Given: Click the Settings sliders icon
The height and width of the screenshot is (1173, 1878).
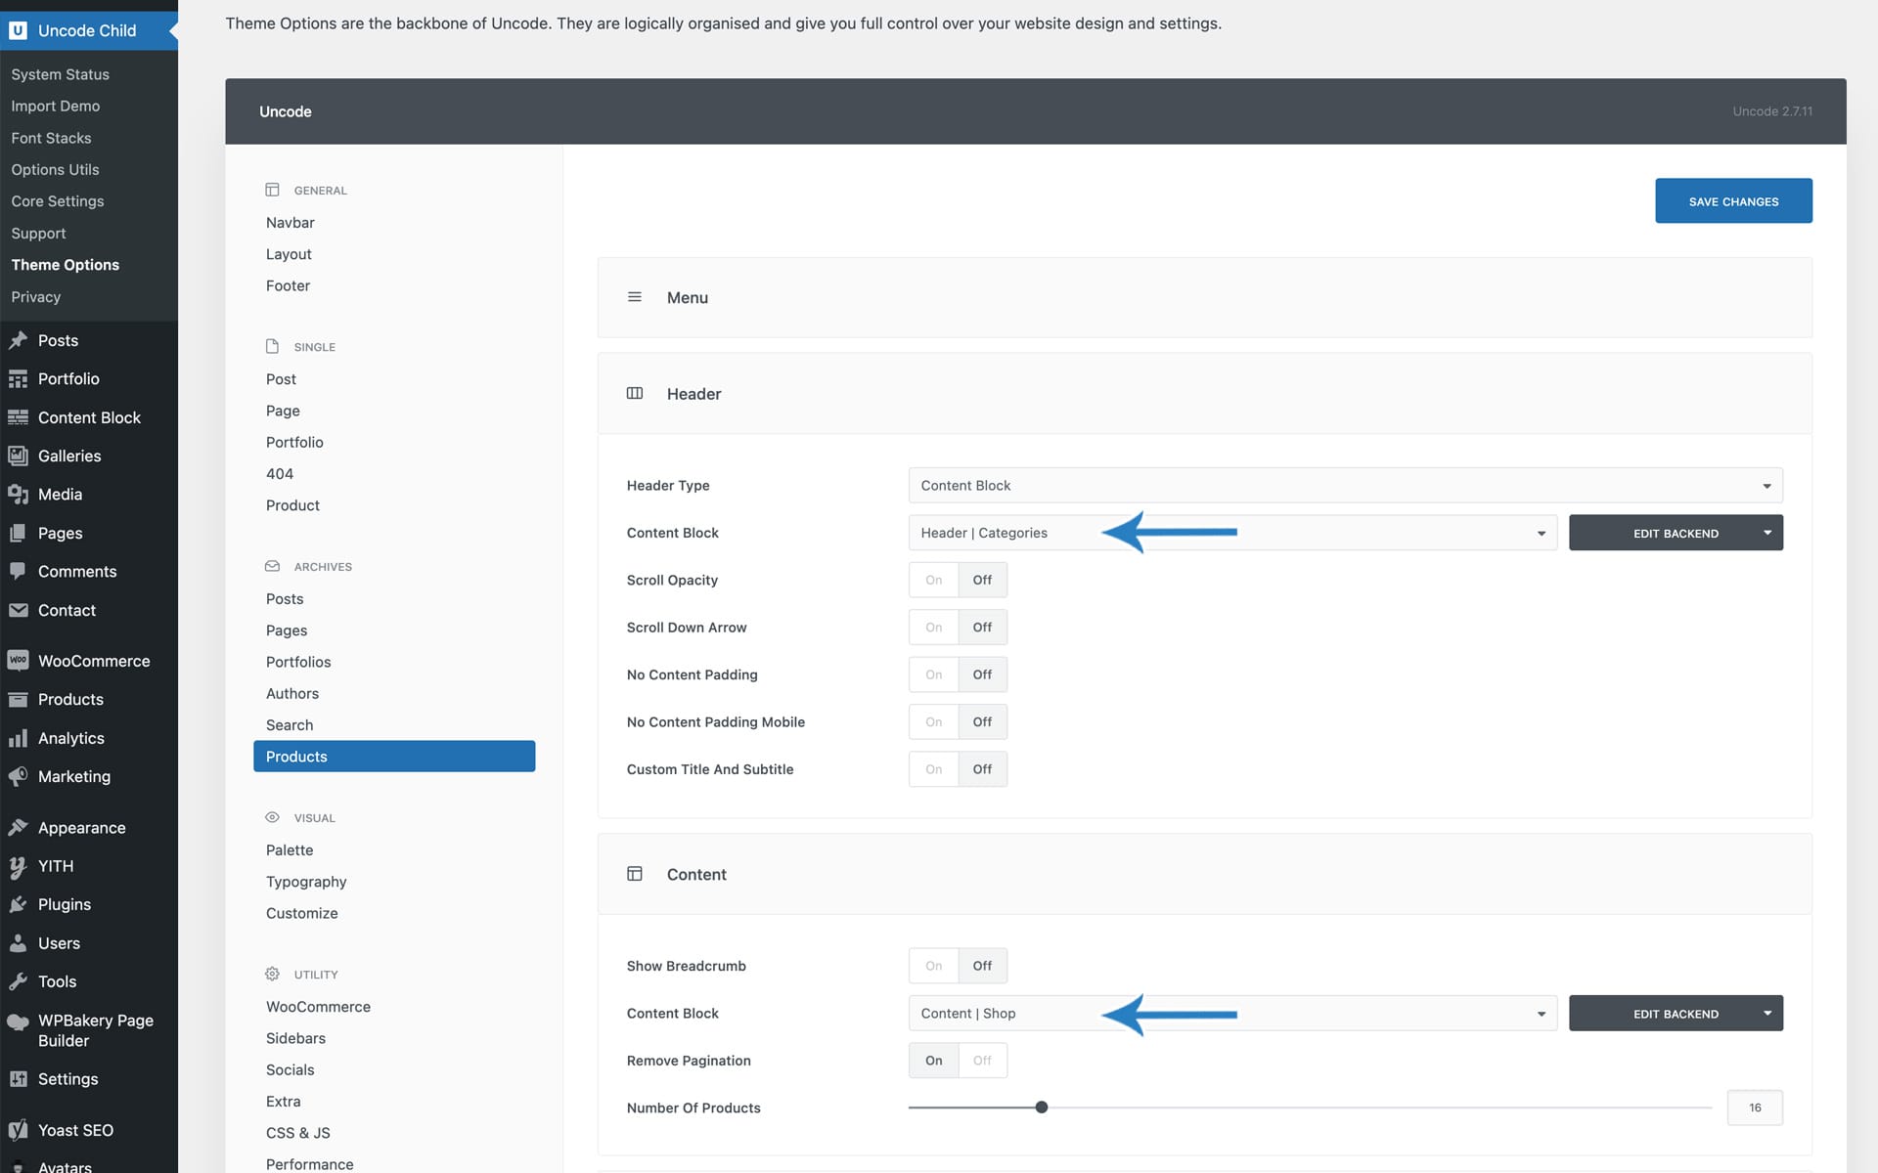Looking at the screenshot, I should tap(18, 1079).
